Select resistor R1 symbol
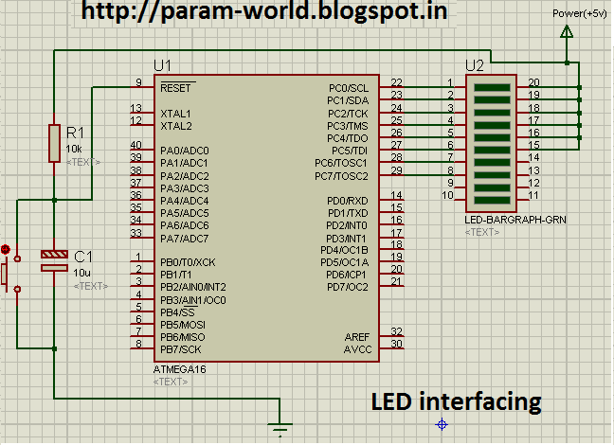Viewport: 614px width, 445px height. click(x=54, y=143)
